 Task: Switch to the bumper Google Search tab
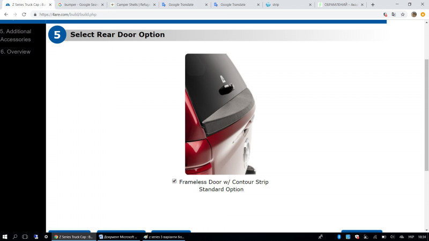[x=81, y=5]
